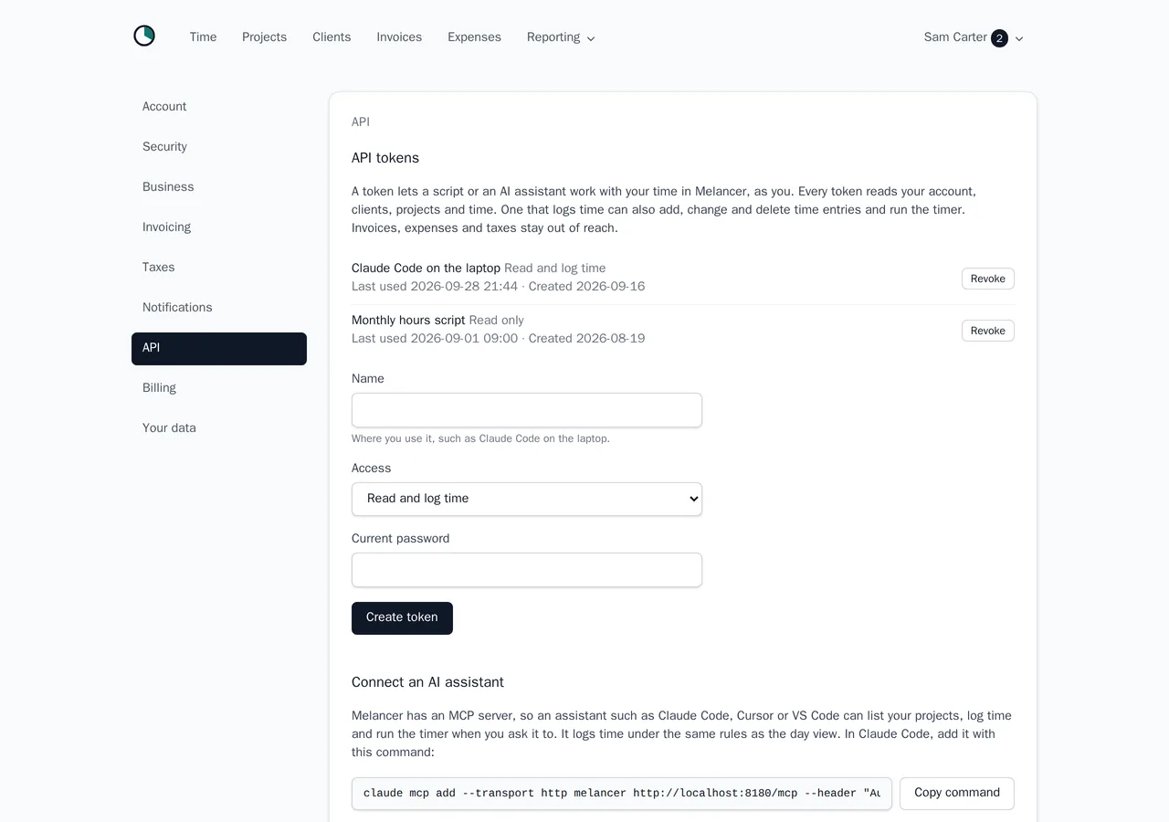Click into the Current password field
1169x822 pixels.
point(527,570)
